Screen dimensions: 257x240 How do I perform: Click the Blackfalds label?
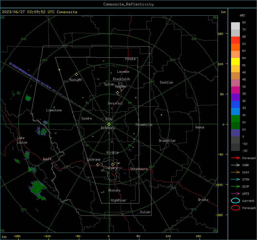point(121,79)
